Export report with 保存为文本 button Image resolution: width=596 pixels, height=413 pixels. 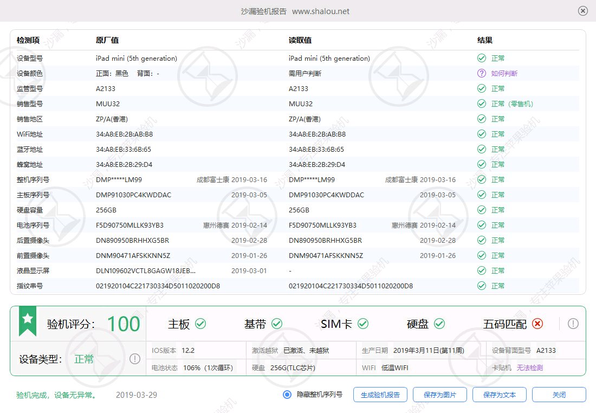499,395
